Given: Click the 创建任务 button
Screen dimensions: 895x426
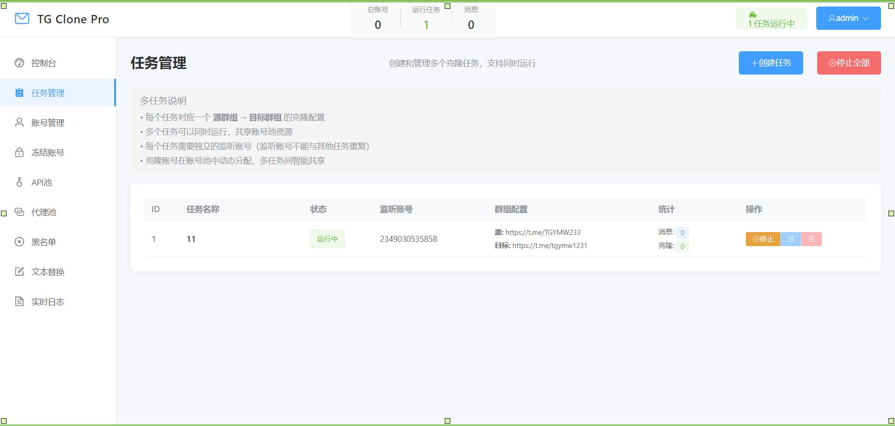Looking at the screenshot, I should 771,63.
